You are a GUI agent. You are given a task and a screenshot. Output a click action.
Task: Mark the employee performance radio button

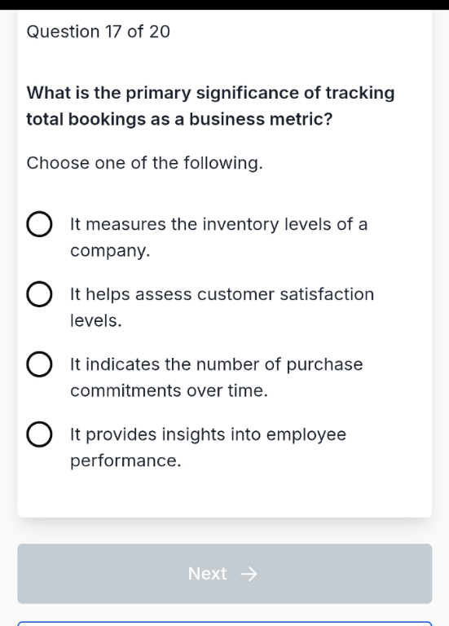pos(39,434)
